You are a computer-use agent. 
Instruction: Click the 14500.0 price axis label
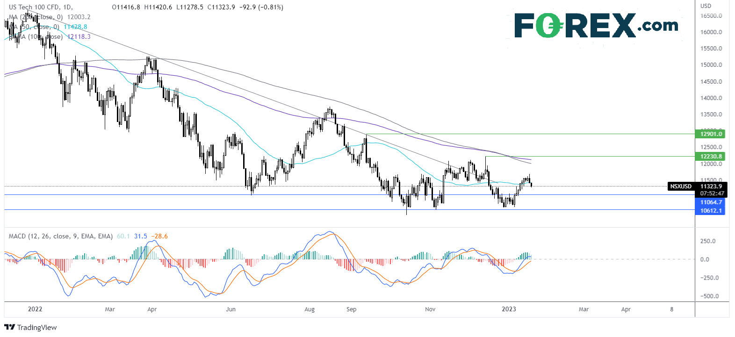[x=711, y=81]
